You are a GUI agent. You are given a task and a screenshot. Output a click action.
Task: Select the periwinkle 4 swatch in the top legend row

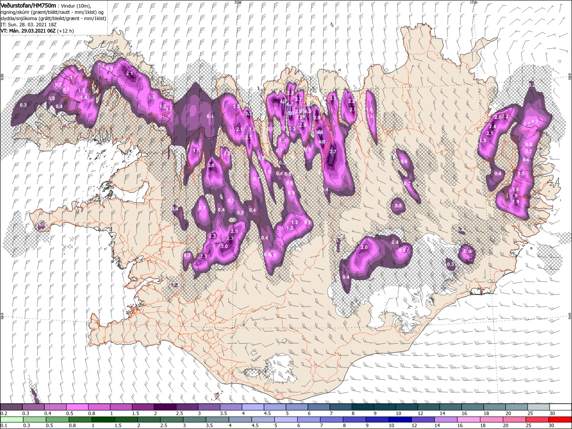pos(252,407)
